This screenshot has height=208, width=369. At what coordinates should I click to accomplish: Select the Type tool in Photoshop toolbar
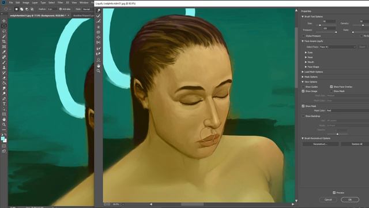pyautogui.click(x=4, y=104)
